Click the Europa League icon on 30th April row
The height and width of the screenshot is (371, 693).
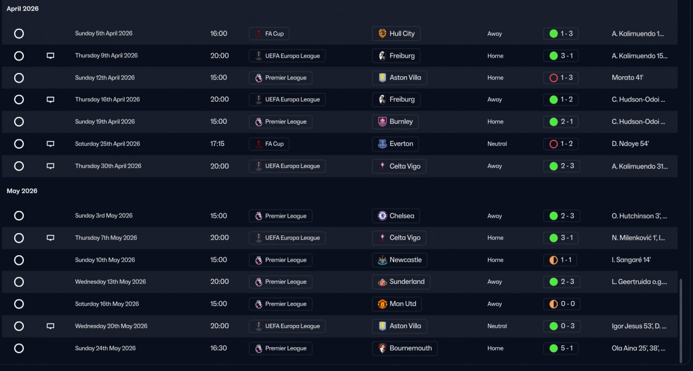(x=259, y=166)
